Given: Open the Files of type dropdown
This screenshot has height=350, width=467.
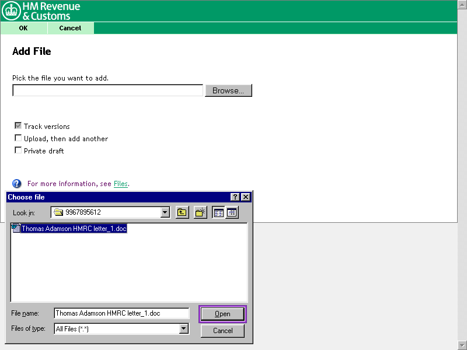Looking at the screenshot, I should pos(184,329).
